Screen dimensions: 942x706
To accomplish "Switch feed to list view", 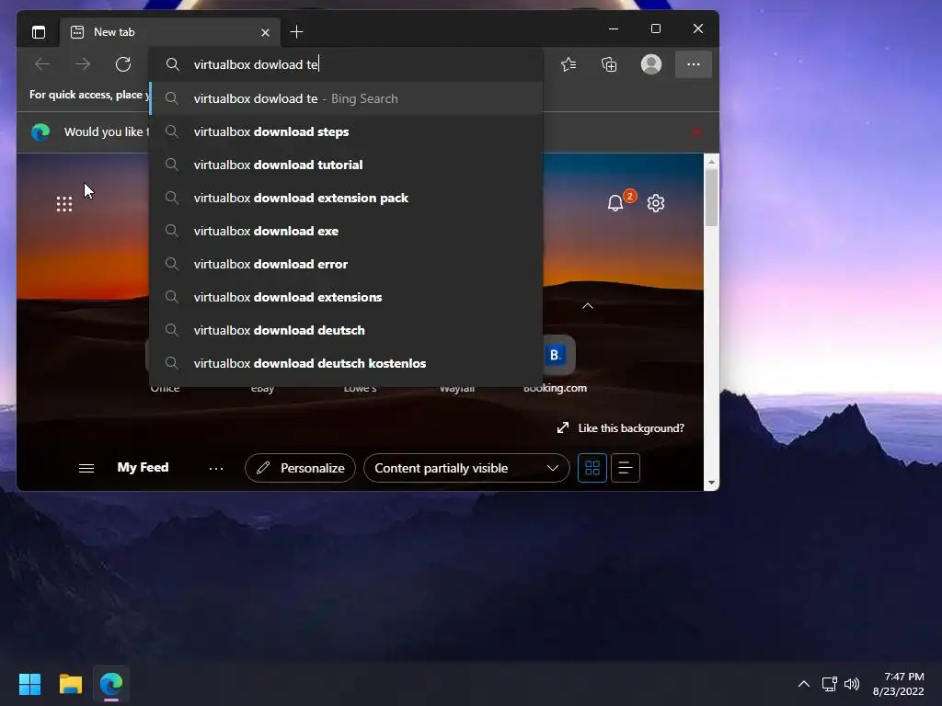I will tap(626, 468).
